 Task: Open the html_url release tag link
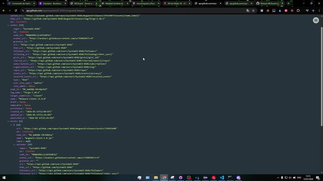click(x=64, y=19)
